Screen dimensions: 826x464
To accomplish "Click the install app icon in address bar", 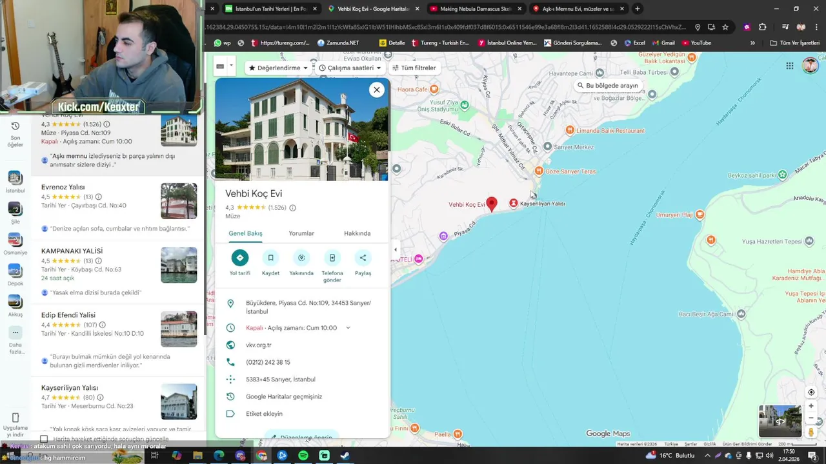I will pos(711,27).
